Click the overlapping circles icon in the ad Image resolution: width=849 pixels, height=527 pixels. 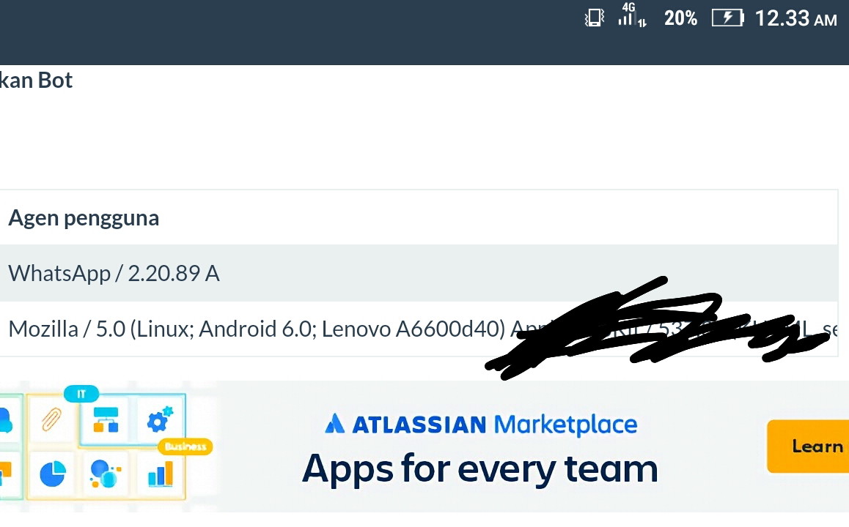(105, 474)
